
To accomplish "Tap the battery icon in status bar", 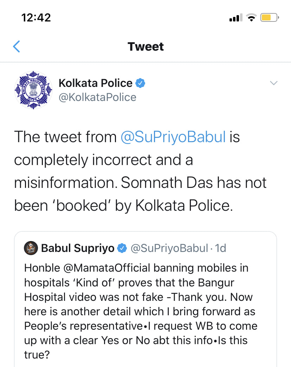I will coord(270,17).
